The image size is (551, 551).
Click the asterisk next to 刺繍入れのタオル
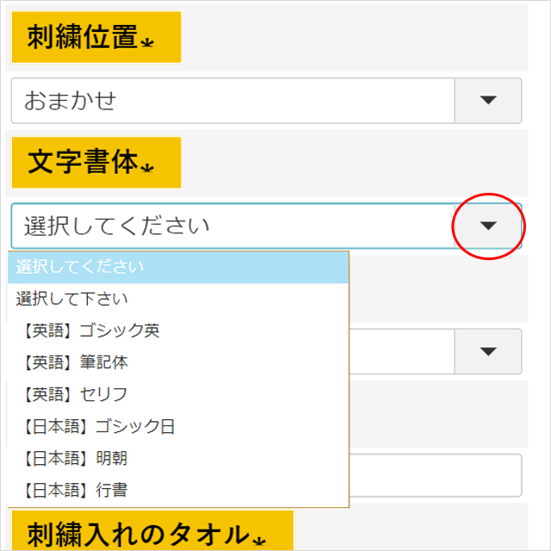point(259,542)
